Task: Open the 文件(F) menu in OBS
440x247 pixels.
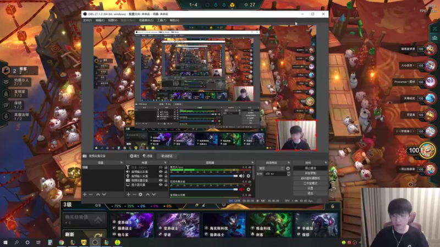Action: [87, 20]
